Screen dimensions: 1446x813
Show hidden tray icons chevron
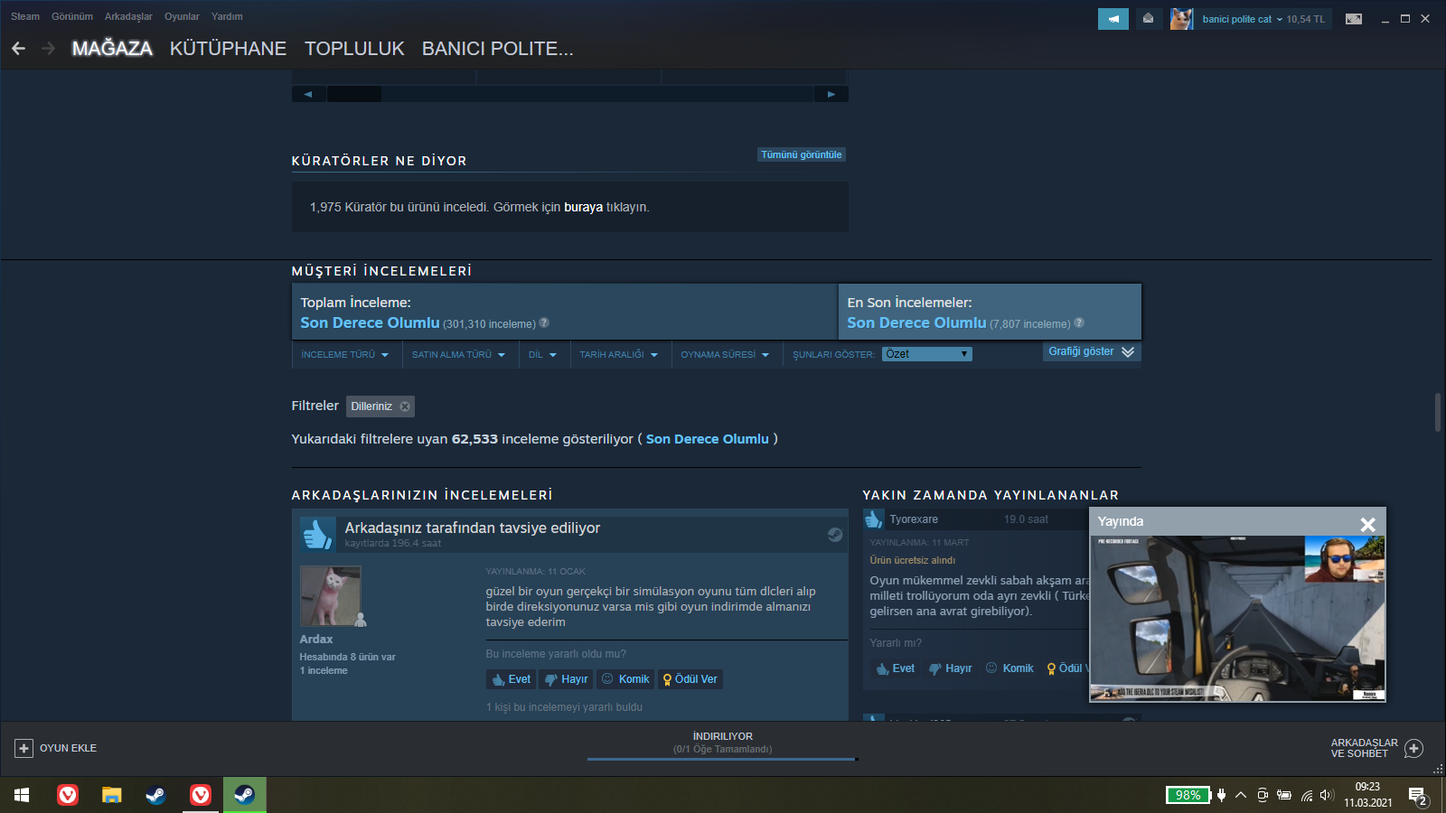point(1241,795)
